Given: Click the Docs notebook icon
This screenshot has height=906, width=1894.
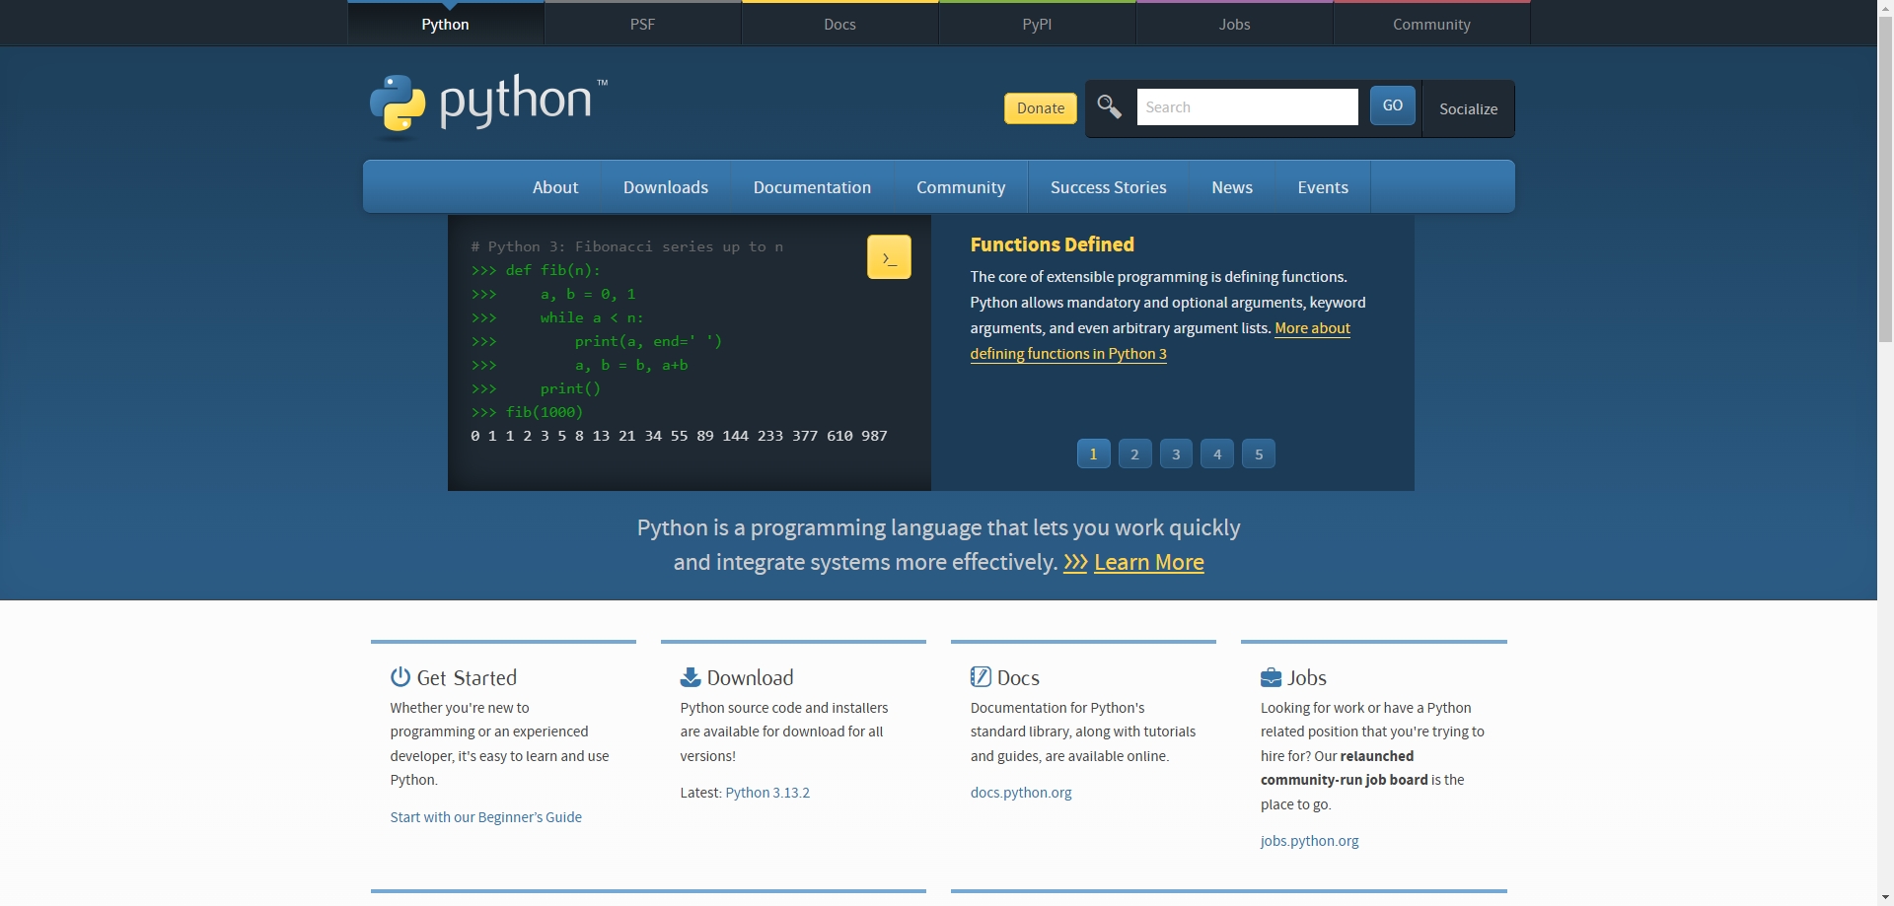Looking at the screenshot, I should (980, 676).
